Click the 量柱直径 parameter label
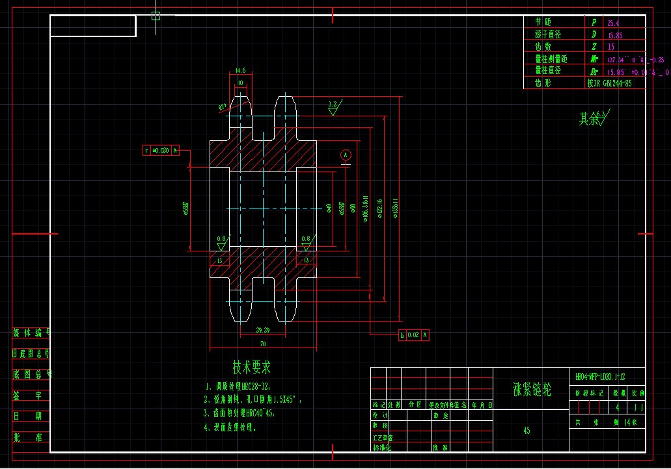 [x=548, y=70]
